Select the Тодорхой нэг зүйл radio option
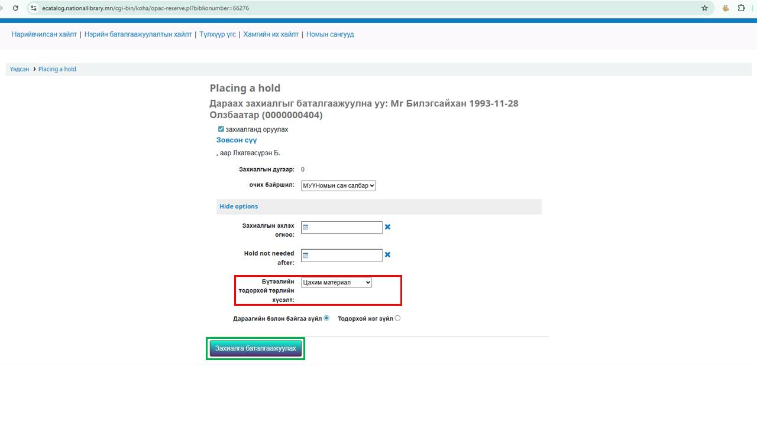The image size is (757, 425). pos(397,318)
